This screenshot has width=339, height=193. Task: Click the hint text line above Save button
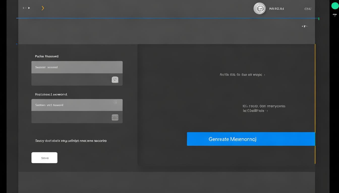click(x=71, y=141)
